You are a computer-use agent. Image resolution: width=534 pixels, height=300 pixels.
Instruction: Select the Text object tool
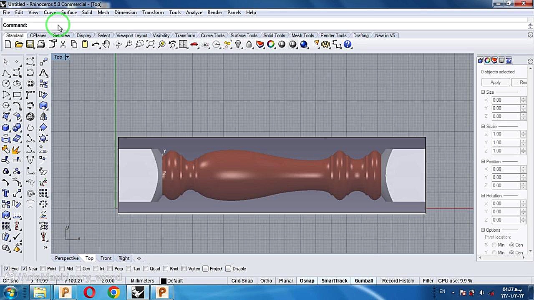pos(6,193)
